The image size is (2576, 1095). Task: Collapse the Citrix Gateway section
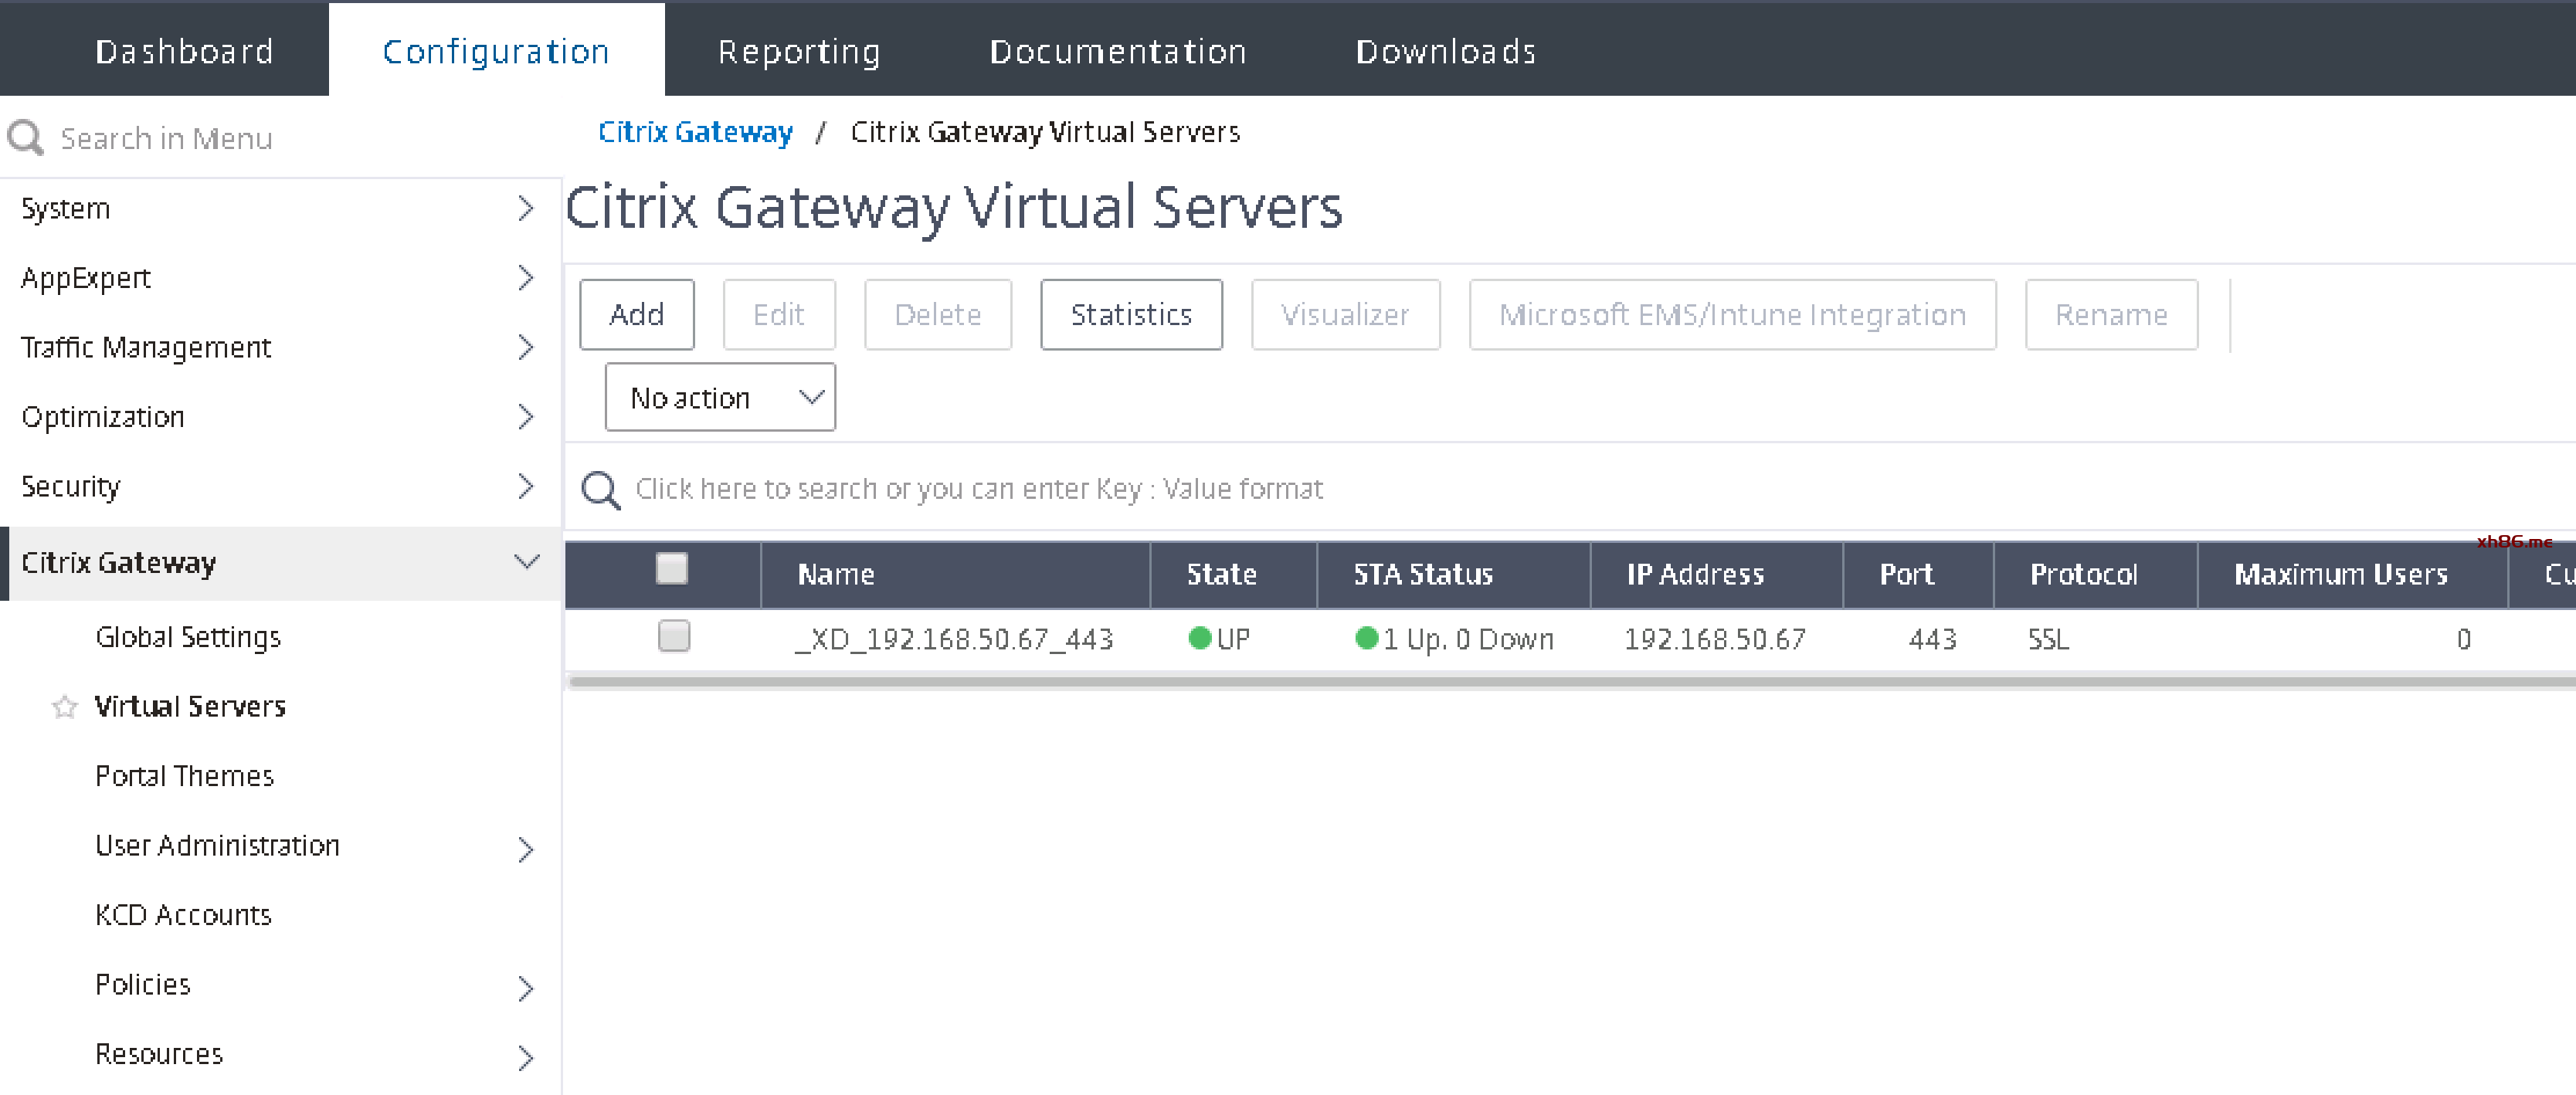(526, 562)
